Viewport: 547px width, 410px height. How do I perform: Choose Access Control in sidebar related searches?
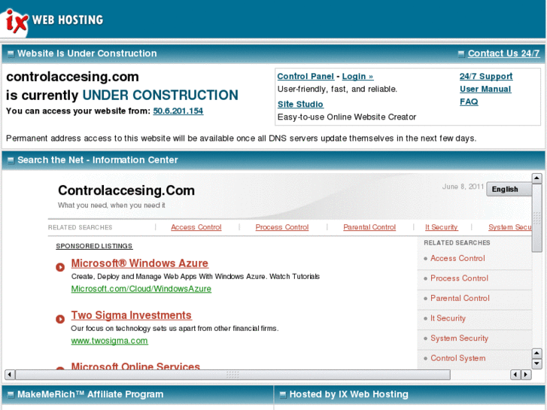click(x=457, y=259)
